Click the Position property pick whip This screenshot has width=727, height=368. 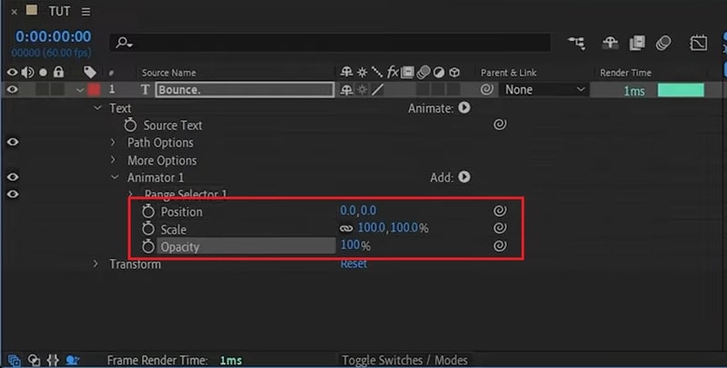(499, 211)
